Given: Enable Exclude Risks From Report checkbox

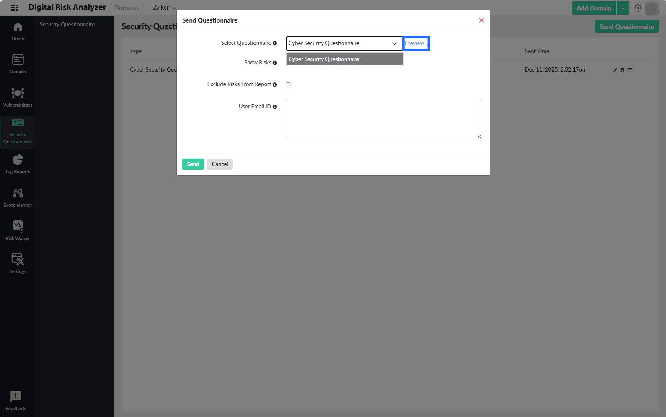Looking at the screenshot, I should tap(288, 85).
